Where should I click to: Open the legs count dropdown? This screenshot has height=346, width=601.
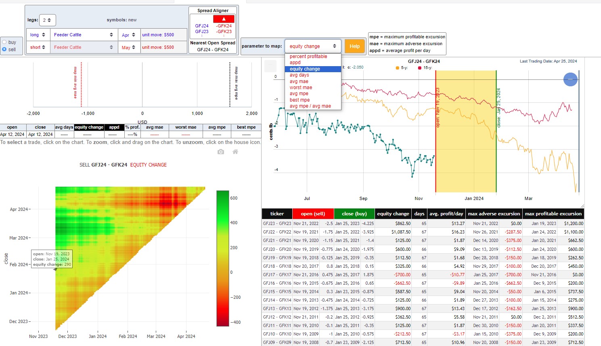[47, 20]
